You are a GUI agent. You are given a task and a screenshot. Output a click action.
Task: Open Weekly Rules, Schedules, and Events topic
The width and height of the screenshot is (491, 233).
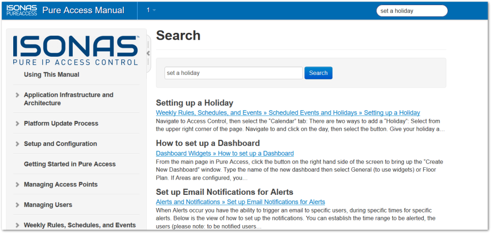(80, 225)
